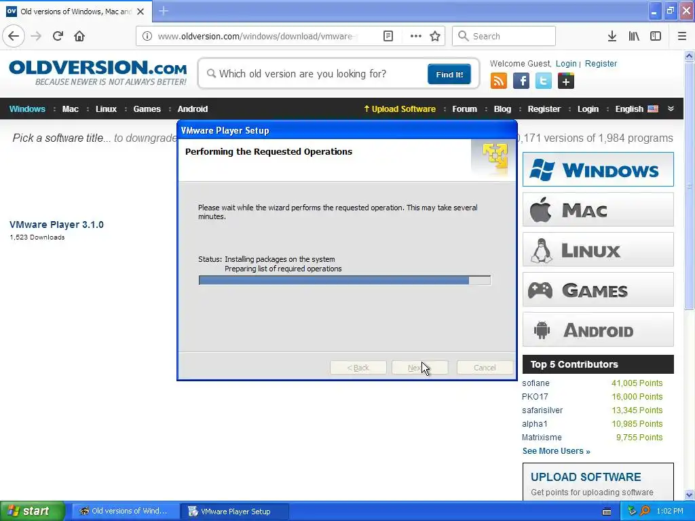The image size is (695, 521).
Task: Open the Windows nav menu item
Action: 27,109
